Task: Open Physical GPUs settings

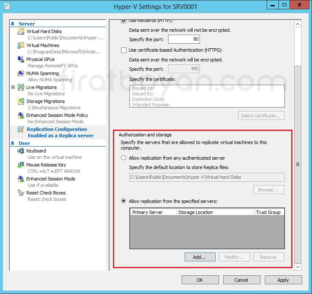Action: (40, 59)
